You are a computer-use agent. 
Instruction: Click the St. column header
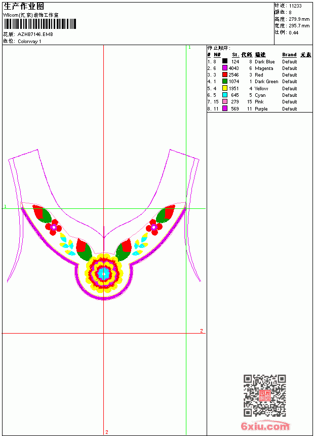click(x=235, y=55)
